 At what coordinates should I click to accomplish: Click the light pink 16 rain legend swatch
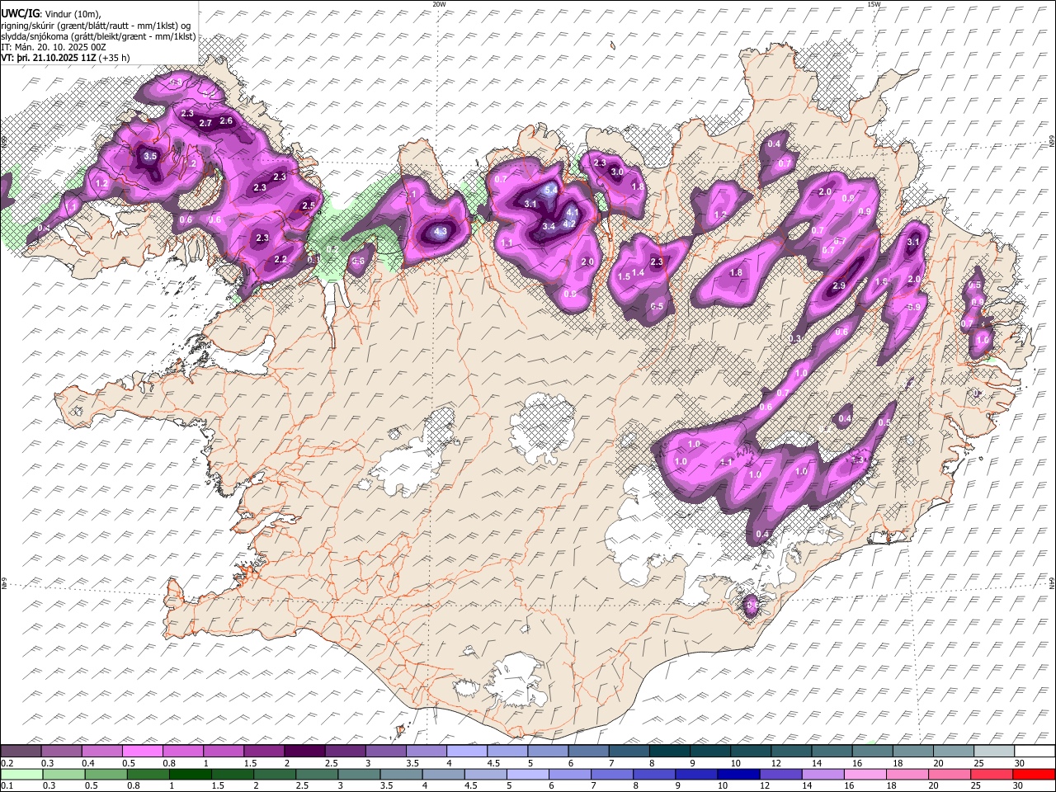click(x=866, y=774)
